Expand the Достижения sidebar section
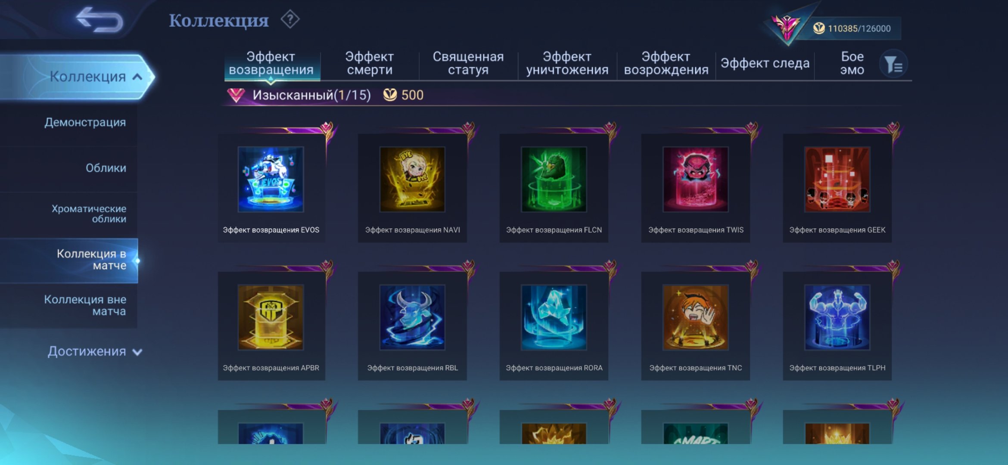Image resolution: width=1008 pixels, height=465 pixels. 95,351
